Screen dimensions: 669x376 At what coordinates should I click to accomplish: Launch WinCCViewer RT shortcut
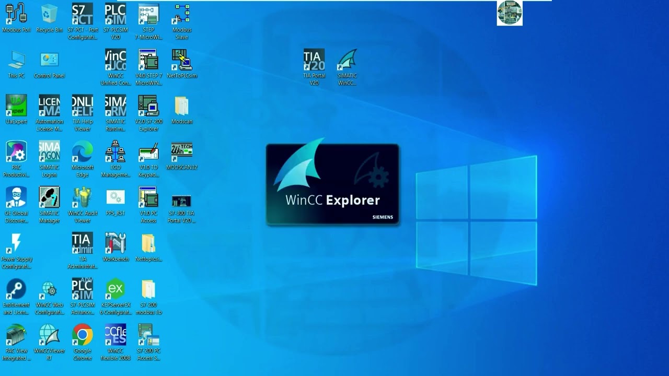tap(49, 343)
